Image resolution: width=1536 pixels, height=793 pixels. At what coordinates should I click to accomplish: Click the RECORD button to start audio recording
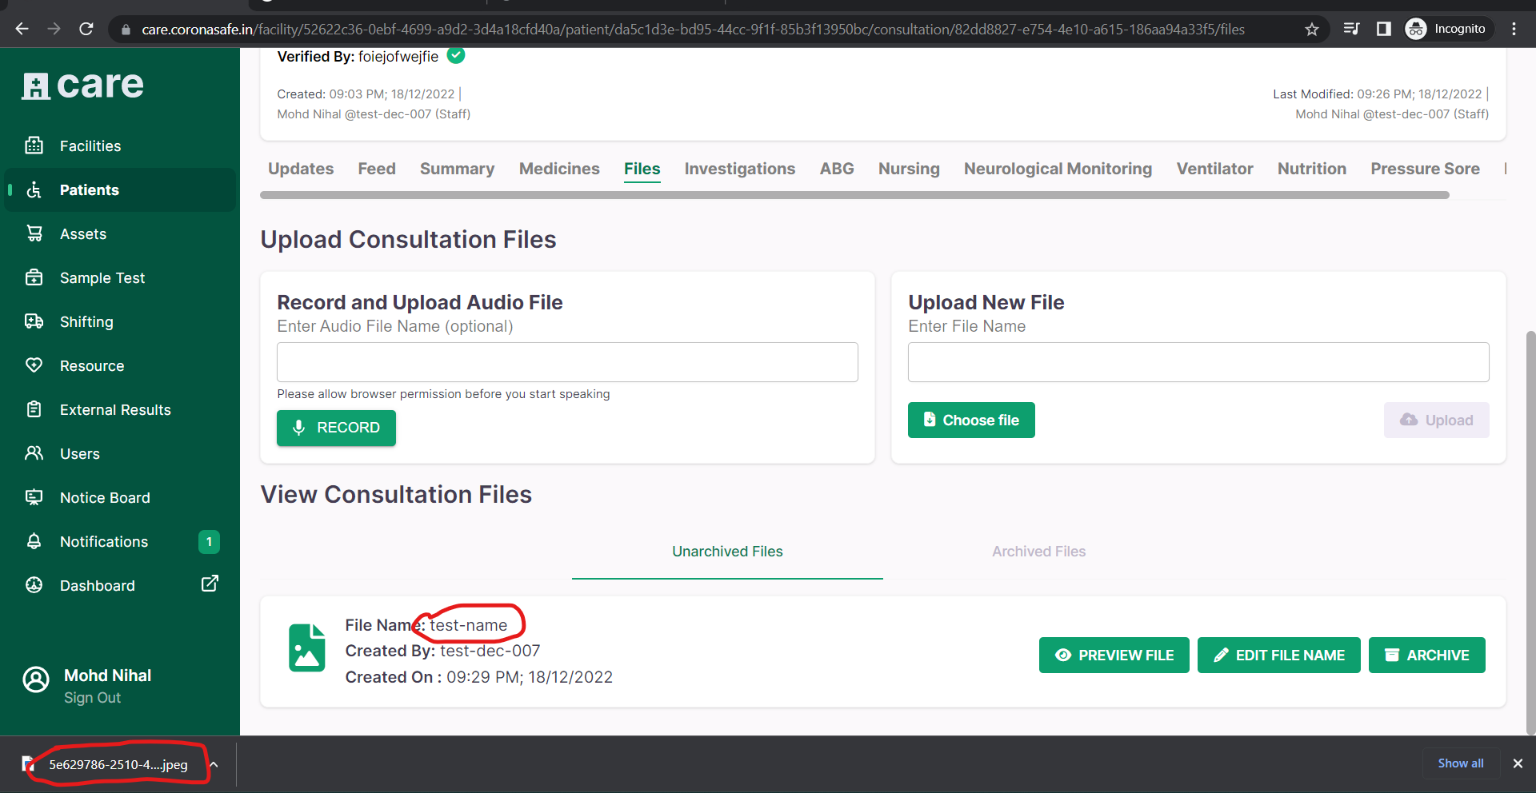(x=336, y=428)
